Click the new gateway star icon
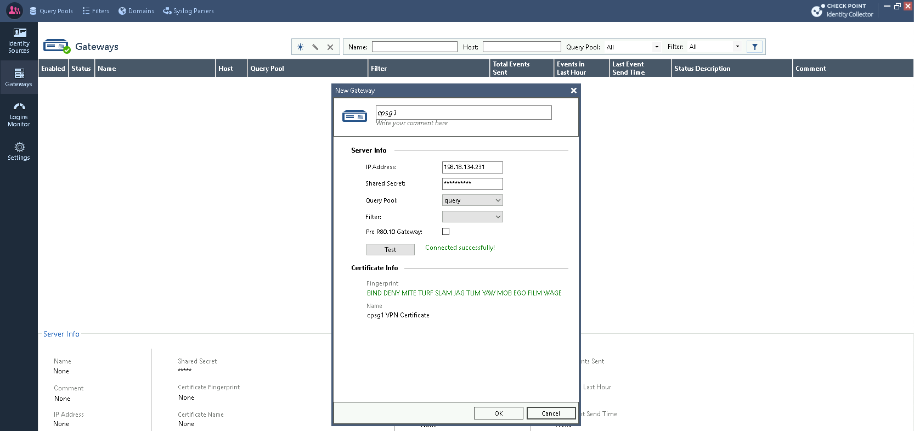The image size is (914, 431). click(x=300, y=47)
